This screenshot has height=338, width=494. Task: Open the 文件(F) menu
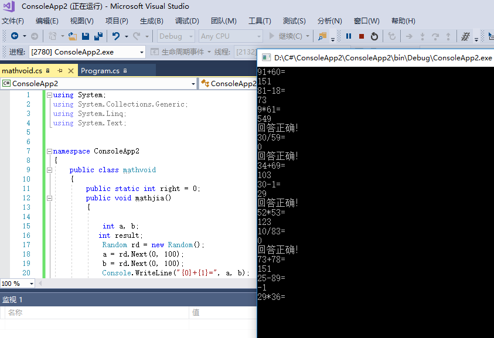(x=13, y=21)
